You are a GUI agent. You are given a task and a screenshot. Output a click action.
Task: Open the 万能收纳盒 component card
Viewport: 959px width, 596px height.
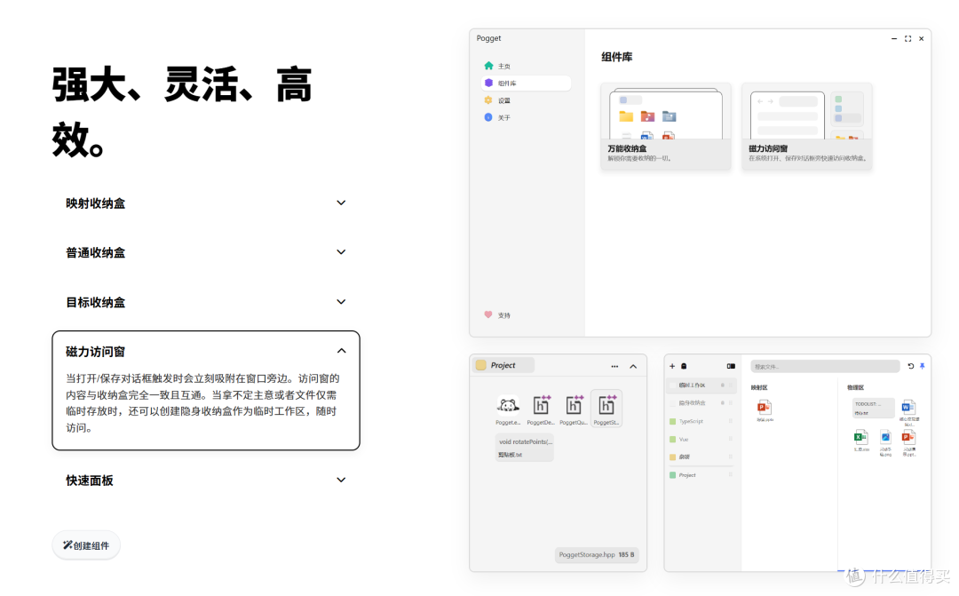[665, 126]
